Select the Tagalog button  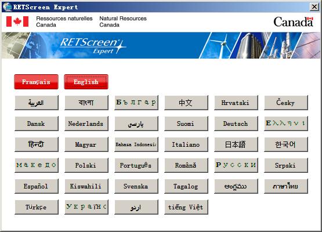coord(186,186)
